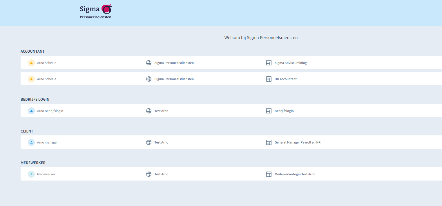This screenshot has width=442, height=206.
Task: Click the ACCOUNTANT section heading
Action: 32,51
